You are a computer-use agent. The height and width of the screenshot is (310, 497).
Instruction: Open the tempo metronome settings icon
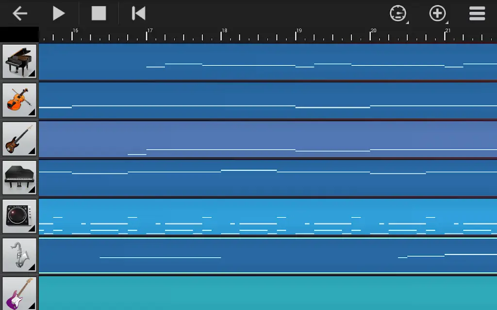pos(398,13)
